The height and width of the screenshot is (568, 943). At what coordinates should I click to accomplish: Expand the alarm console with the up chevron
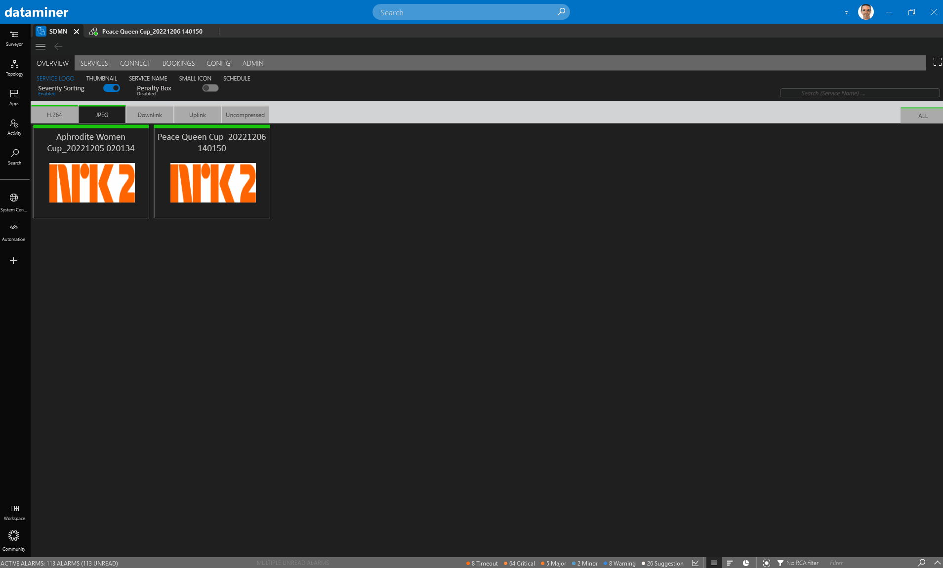point(937,563)
